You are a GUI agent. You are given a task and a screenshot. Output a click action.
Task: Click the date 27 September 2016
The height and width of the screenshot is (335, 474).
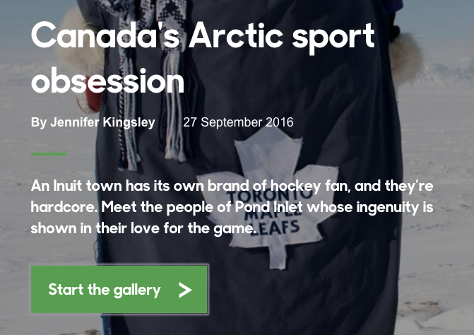click(x=238, y=122)
